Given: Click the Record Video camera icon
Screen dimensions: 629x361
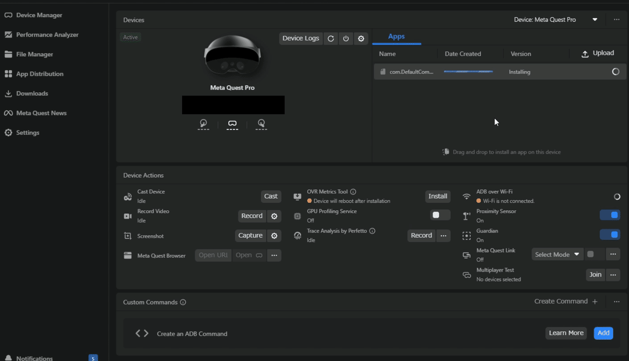Looking at the screenshot, I should 127,216.
